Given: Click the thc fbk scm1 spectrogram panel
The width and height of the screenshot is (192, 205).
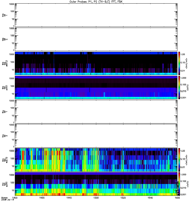Looking at the screenshot, I should 96,184.
